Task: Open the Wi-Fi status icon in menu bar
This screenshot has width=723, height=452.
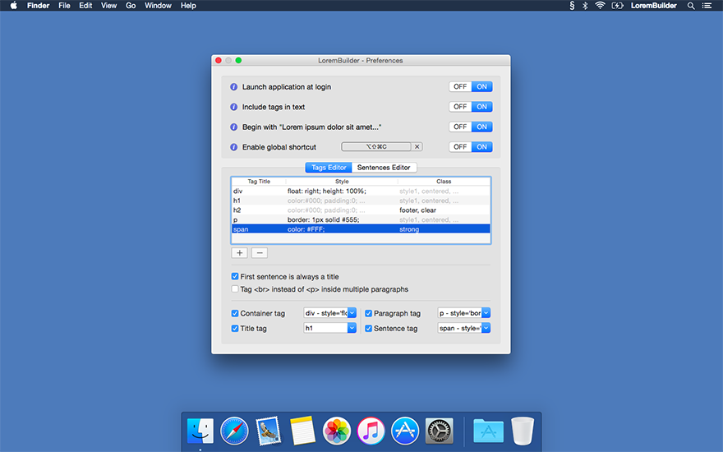Action: 600,6
